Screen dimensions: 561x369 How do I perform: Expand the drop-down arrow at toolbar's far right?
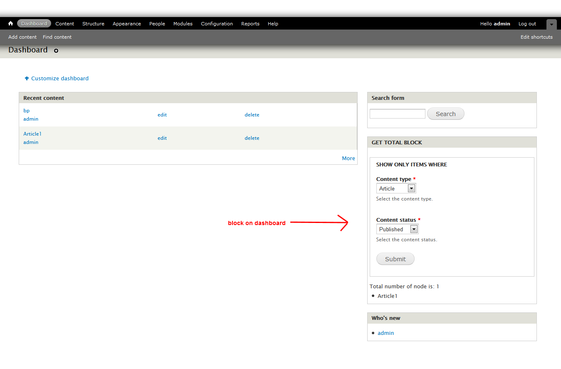coord(551,24)
